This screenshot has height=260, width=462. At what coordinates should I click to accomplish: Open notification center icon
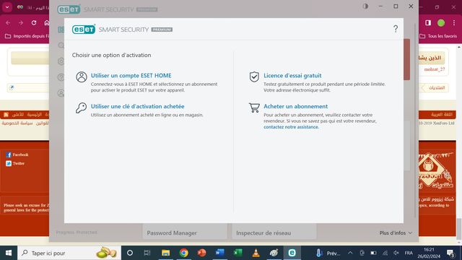pos(450,253)
